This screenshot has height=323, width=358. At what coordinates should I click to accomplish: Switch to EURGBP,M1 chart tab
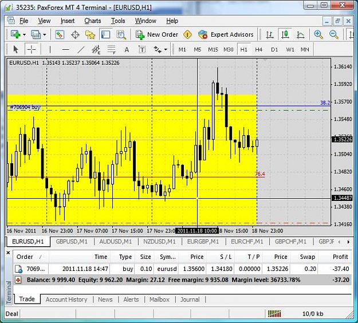(203, 242)
